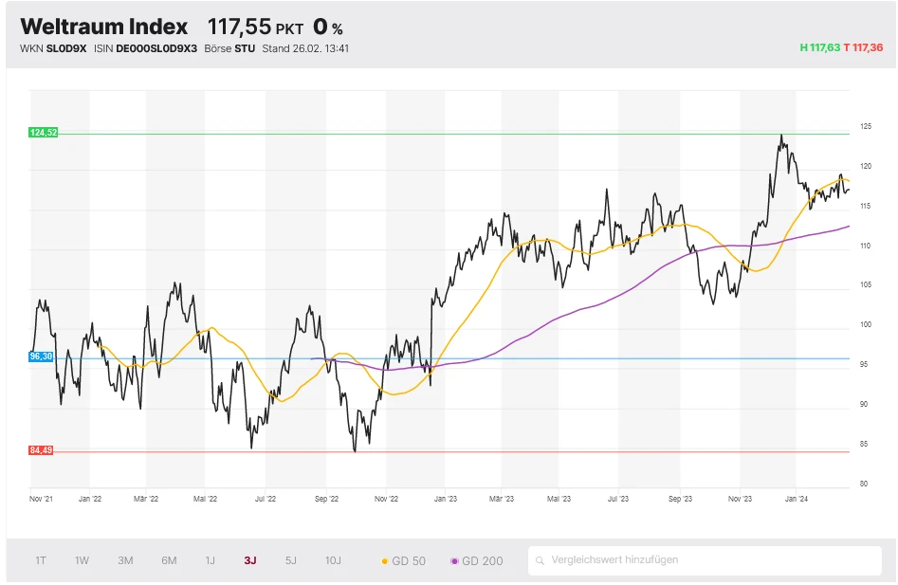Switch the chart to the 1T intraday view
The height and width of the screenshot is (585, 898).
(39, 560)
